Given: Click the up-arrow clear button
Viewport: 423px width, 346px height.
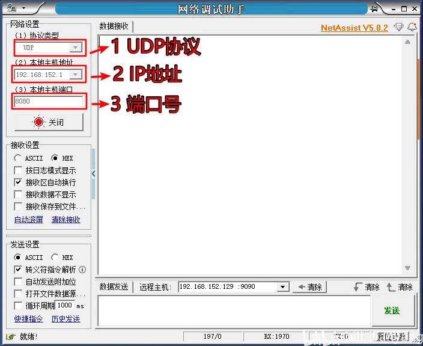Looking at the screenshot, I should tap(400, 287).
